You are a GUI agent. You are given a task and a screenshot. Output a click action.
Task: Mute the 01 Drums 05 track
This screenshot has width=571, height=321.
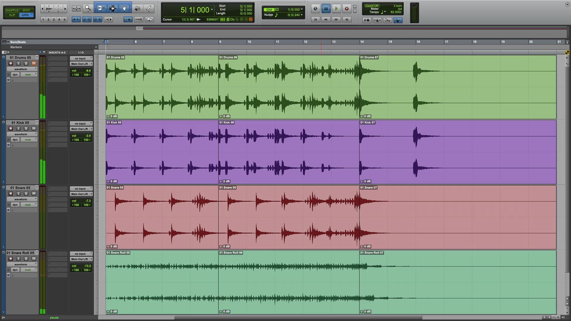(x=34, y=63)
